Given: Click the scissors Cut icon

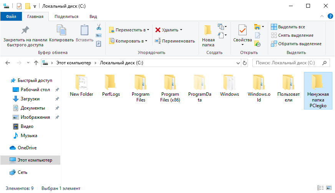Looking at the screenshot, I should 98,27.
